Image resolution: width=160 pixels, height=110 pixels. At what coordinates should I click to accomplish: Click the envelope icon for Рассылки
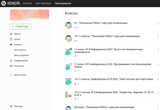pyautogui.click(x=11, y=66)
